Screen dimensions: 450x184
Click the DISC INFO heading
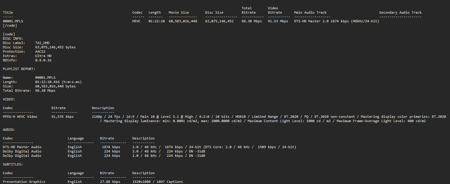[13, 38]
